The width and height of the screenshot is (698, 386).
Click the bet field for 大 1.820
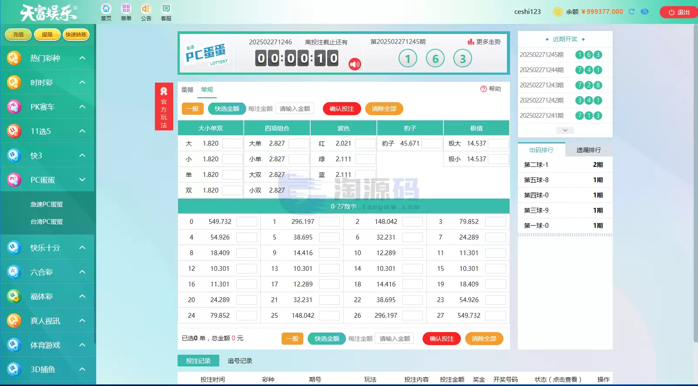(x=232, y=143)
